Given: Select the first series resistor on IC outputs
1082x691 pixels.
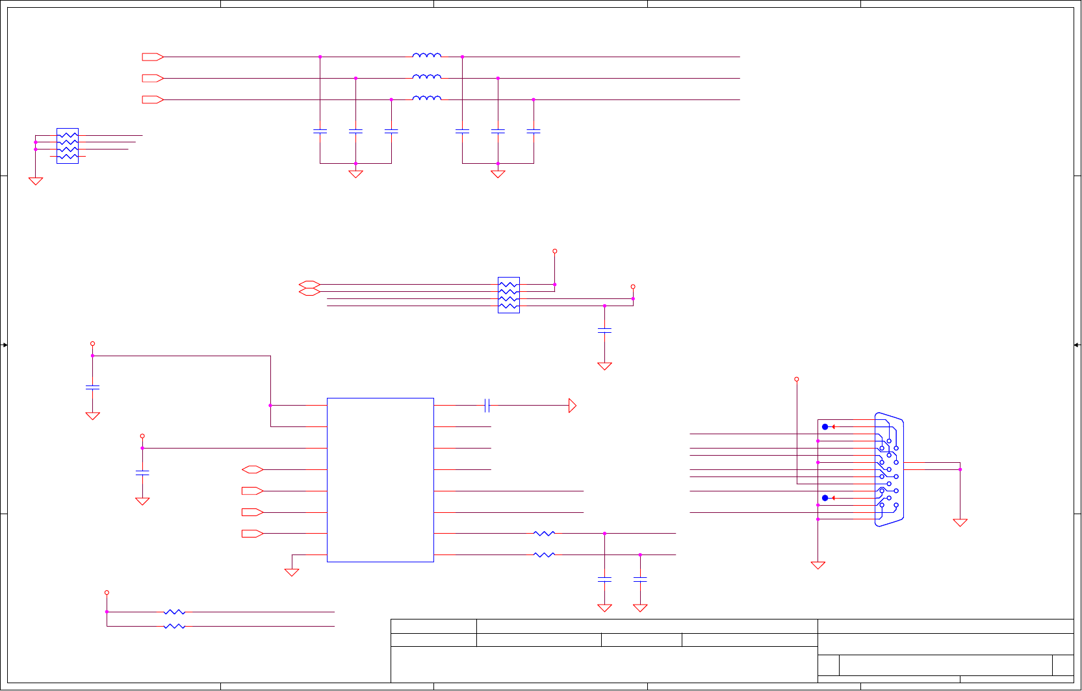Looking at the screenshot, I should click(544, 533).
